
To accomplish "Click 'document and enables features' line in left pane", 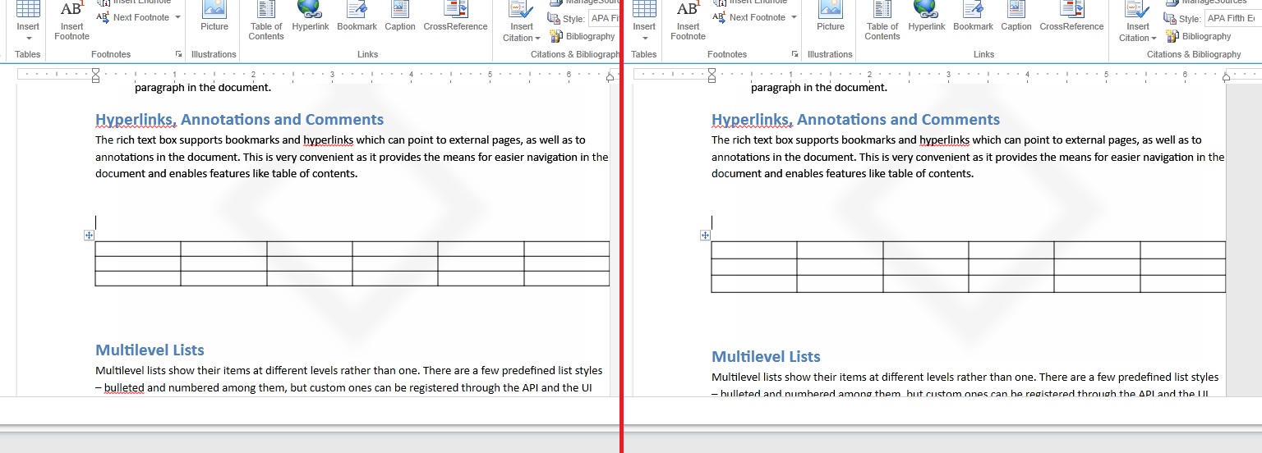I will click(x=226, y=173).
